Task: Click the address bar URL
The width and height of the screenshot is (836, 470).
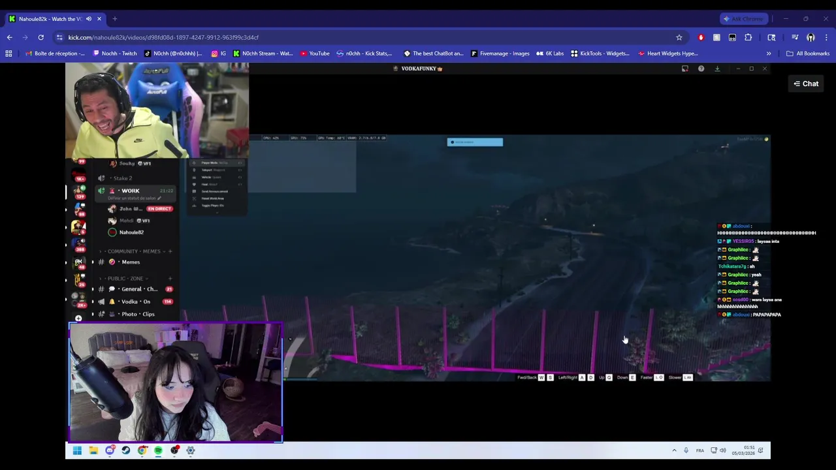Action: point(163,37)
